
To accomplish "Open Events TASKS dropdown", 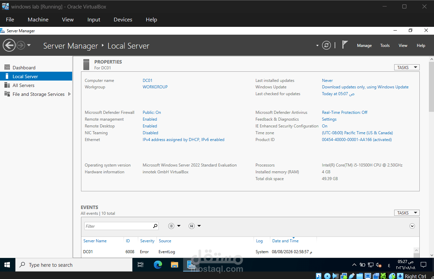I will [x=407, y=213].
